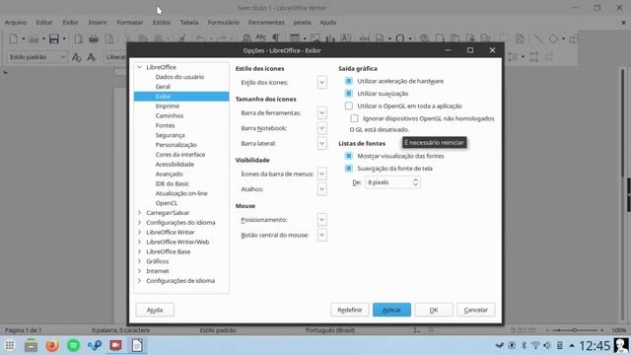631x355 pixels.
Task: Click the Writer zoom slider in status bar
Action: point(575,330)
